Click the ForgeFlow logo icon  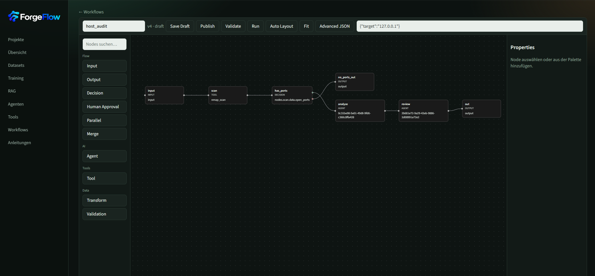pos(13,17)
